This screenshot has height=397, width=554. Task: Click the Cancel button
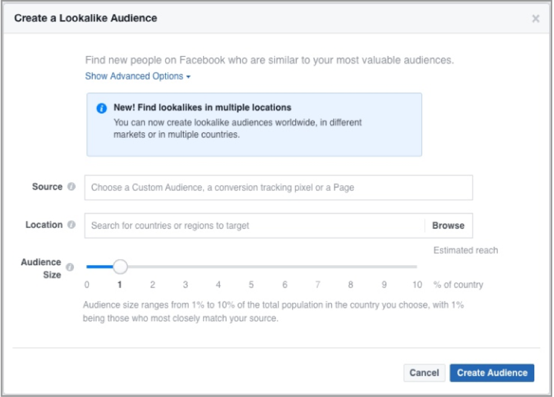tap(424, 372)
